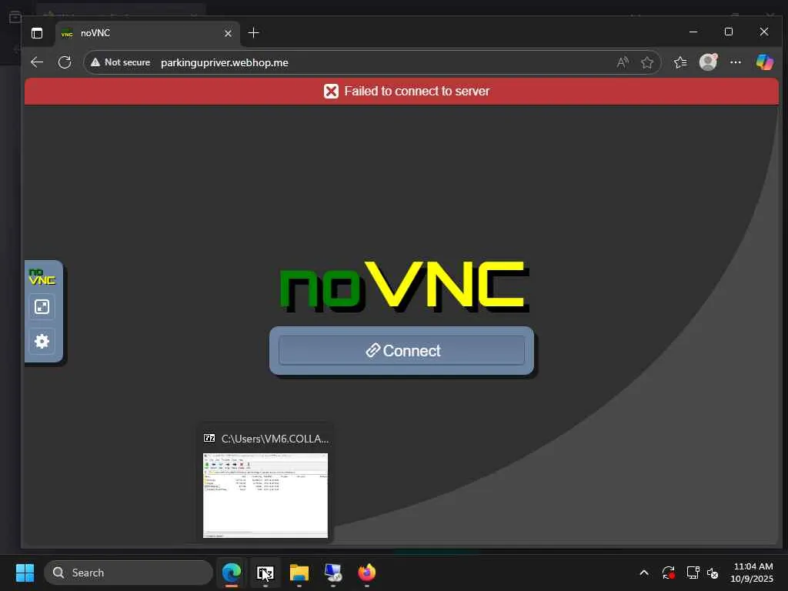Open network status tray icon

click(693, 573)
